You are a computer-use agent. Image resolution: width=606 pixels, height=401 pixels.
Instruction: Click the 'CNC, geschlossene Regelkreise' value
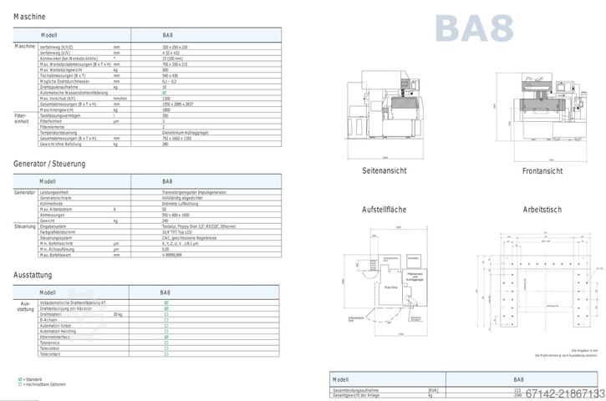190,238
